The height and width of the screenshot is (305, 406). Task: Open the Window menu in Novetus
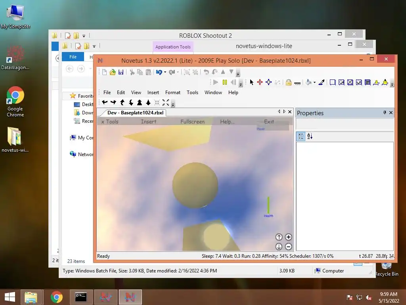point(213,92)
